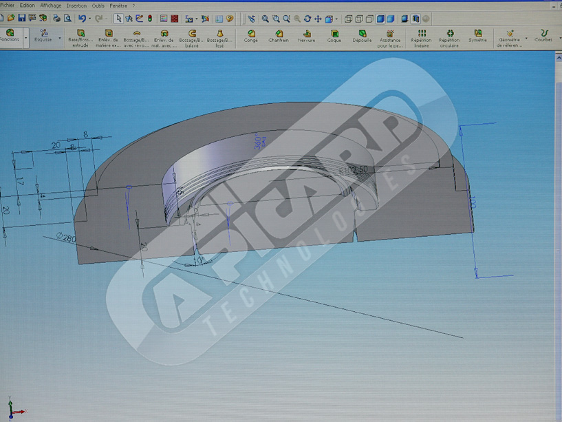
Task: Choose Bossage/Base avec révolution
Action: (136, 39)
